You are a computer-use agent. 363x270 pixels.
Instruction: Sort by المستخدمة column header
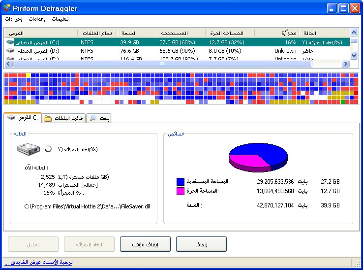[181, 33]
